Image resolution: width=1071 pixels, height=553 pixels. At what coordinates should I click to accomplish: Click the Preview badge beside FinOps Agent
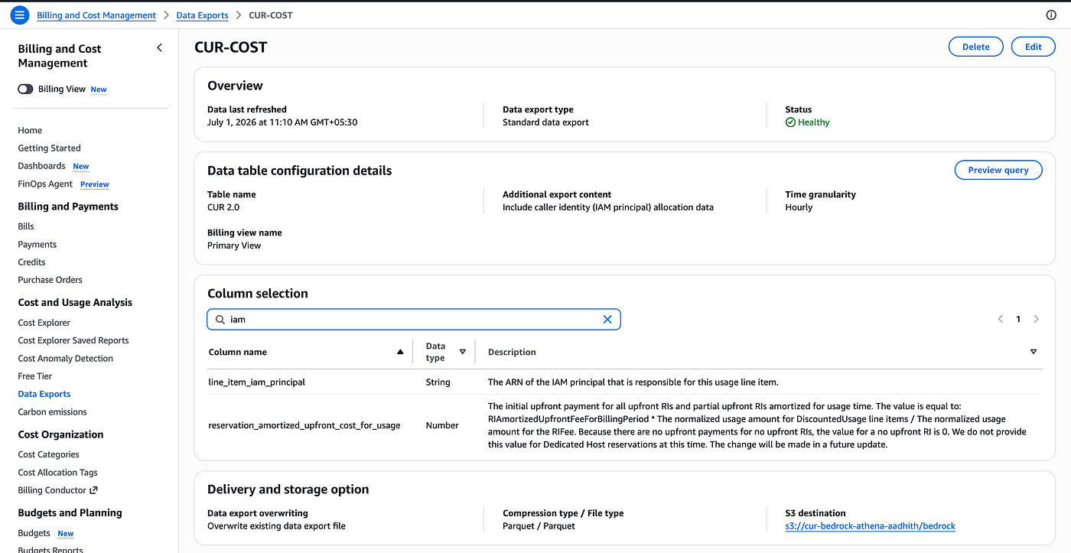95,184
